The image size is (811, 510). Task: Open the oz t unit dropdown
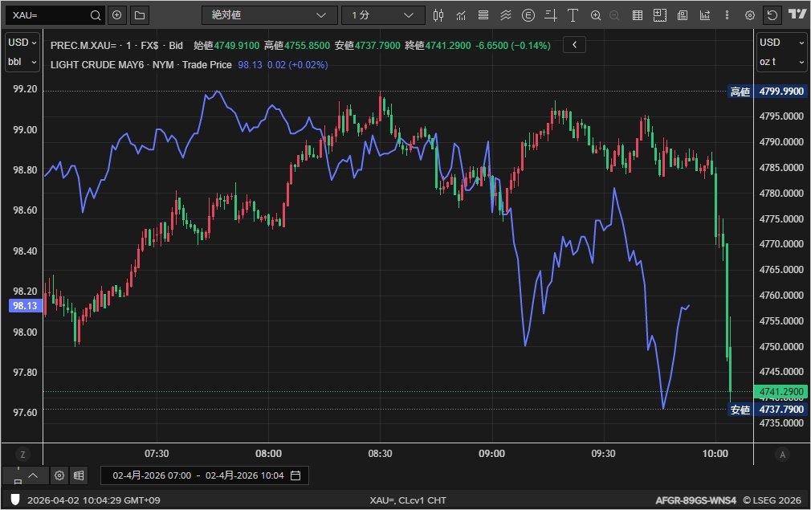pyautogui.click(x=781, y=62)
